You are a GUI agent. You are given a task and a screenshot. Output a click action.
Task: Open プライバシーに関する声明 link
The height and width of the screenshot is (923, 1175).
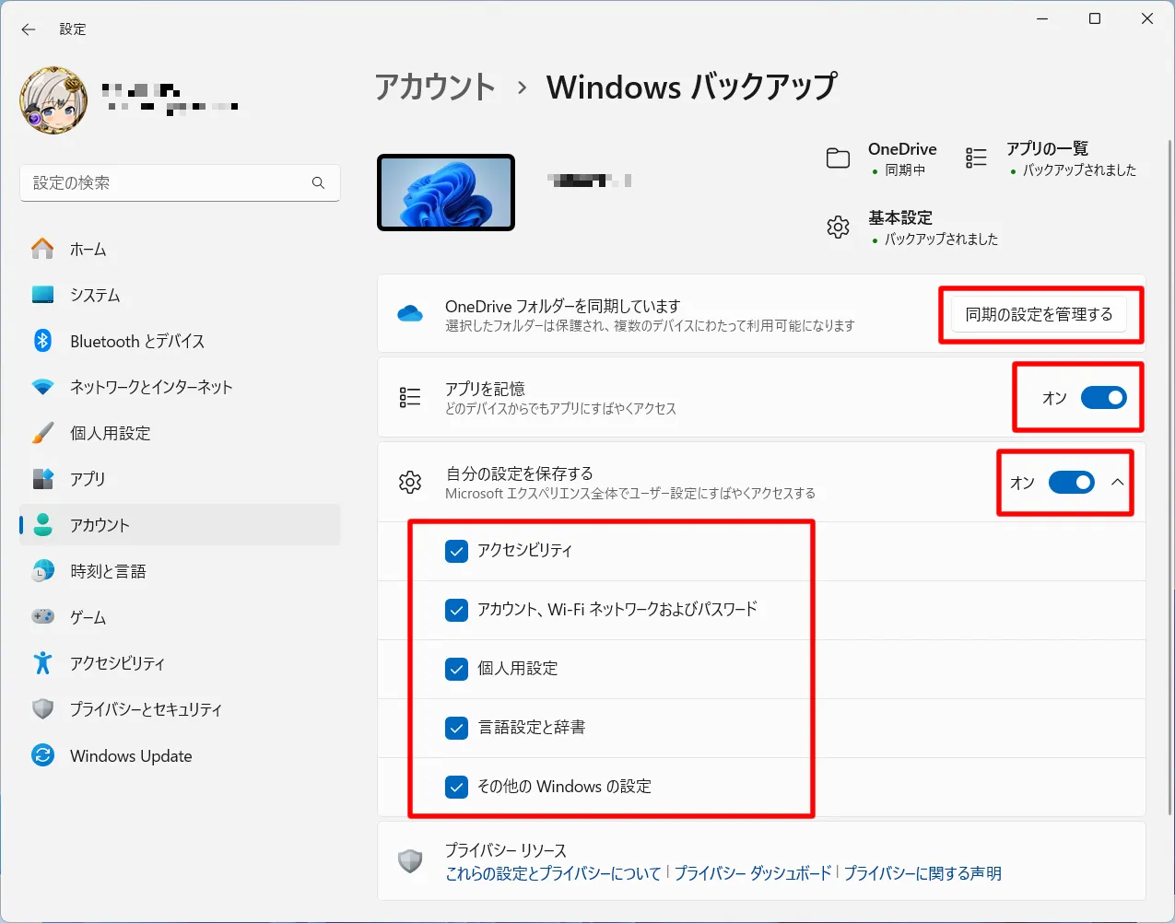(922, 873)
